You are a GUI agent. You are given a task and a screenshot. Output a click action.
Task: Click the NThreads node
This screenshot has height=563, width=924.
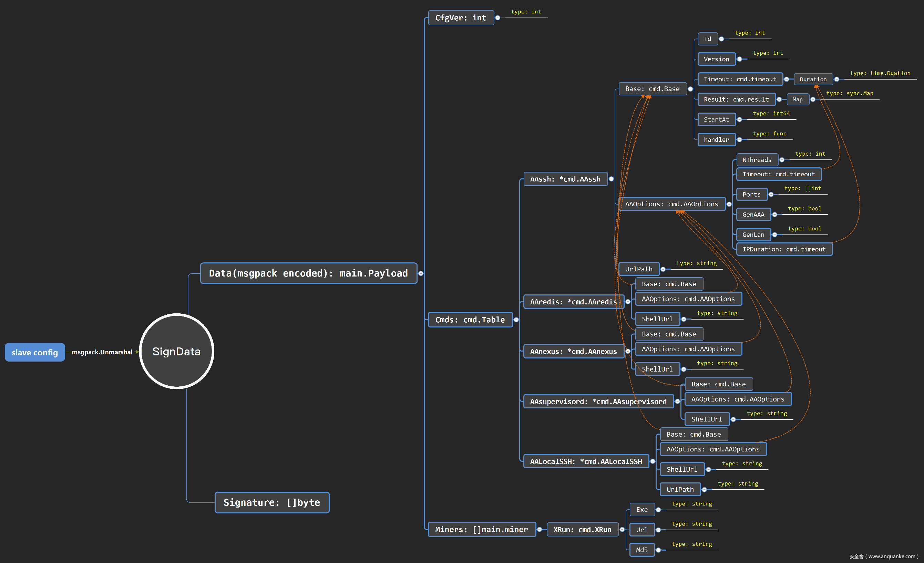coord(757,160)
